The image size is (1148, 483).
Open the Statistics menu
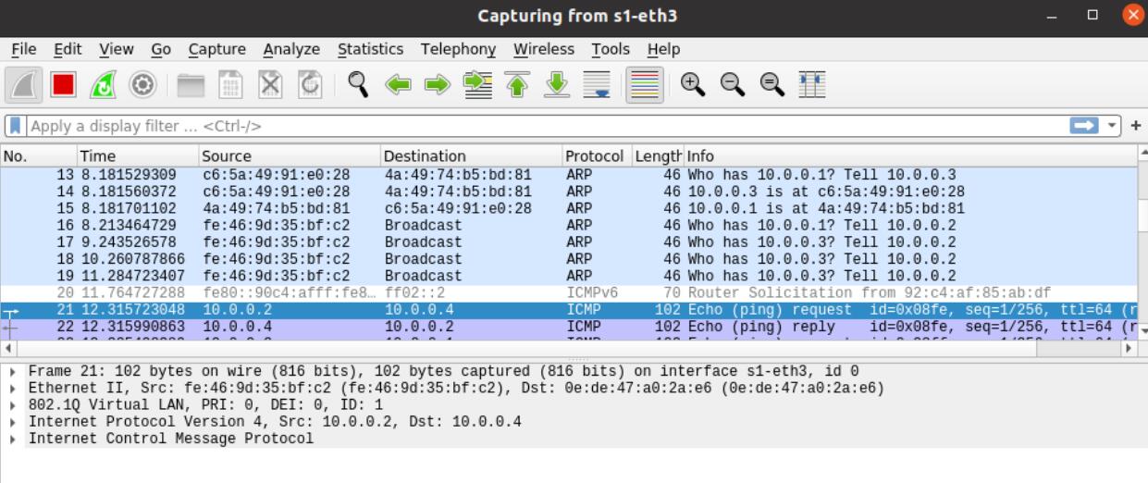(370, 49)
